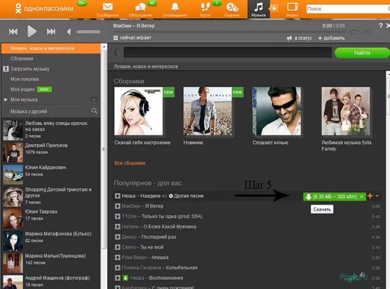Play Димас – Последний раз track
Viewport: 390px width, 289px height.
tap(118, 237)
